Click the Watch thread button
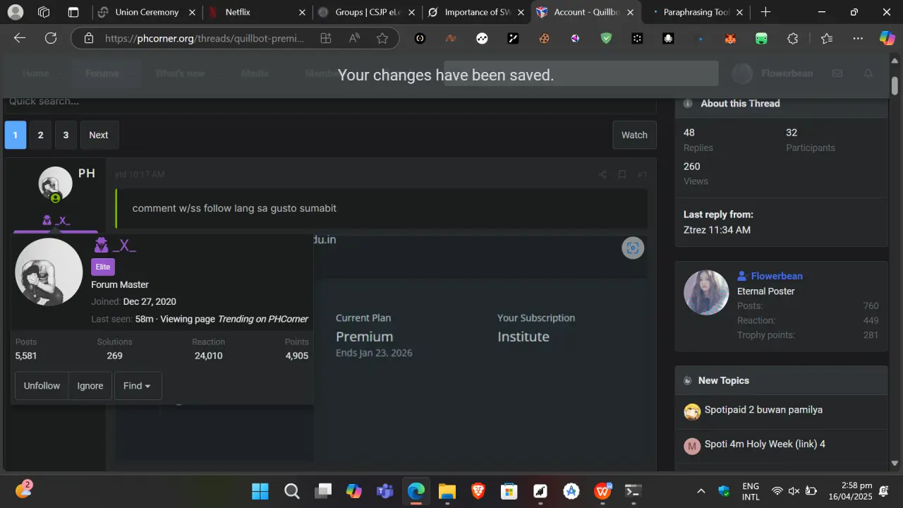This screenshot has height=508, width=903. (634, 135)
